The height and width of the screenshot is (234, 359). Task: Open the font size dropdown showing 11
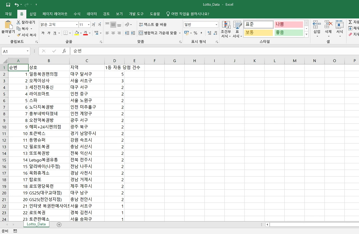tap(89, 25)
